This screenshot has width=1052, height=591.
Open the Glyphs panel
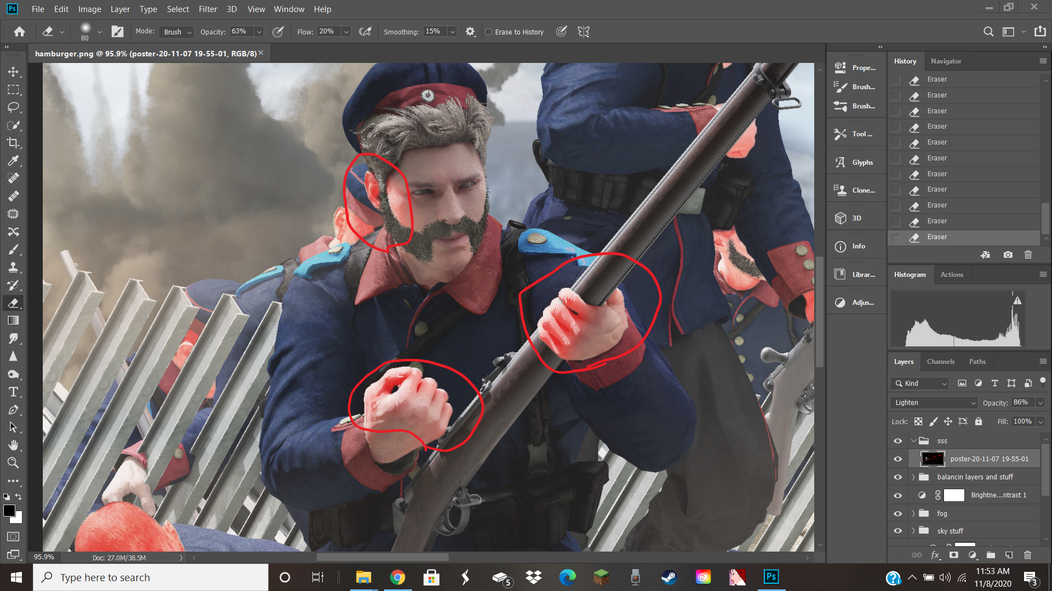856,163
